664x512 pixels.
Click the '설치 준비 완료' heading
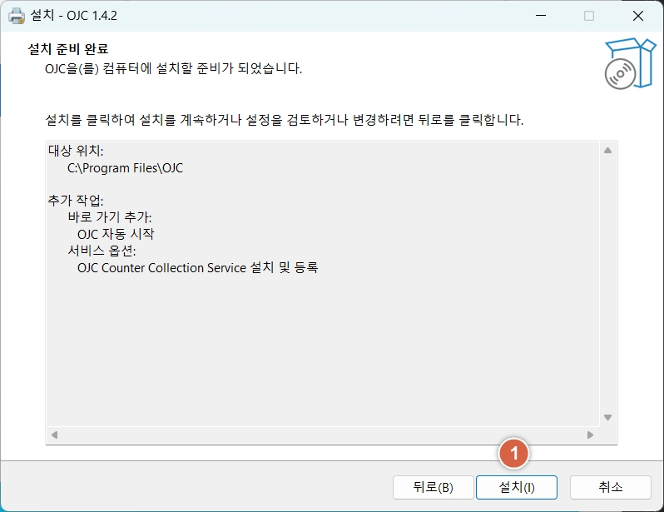pos(69,49)
